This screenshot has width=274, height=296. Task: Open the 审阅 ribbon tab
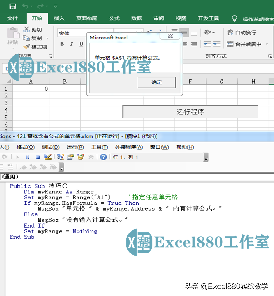point(159,18)
